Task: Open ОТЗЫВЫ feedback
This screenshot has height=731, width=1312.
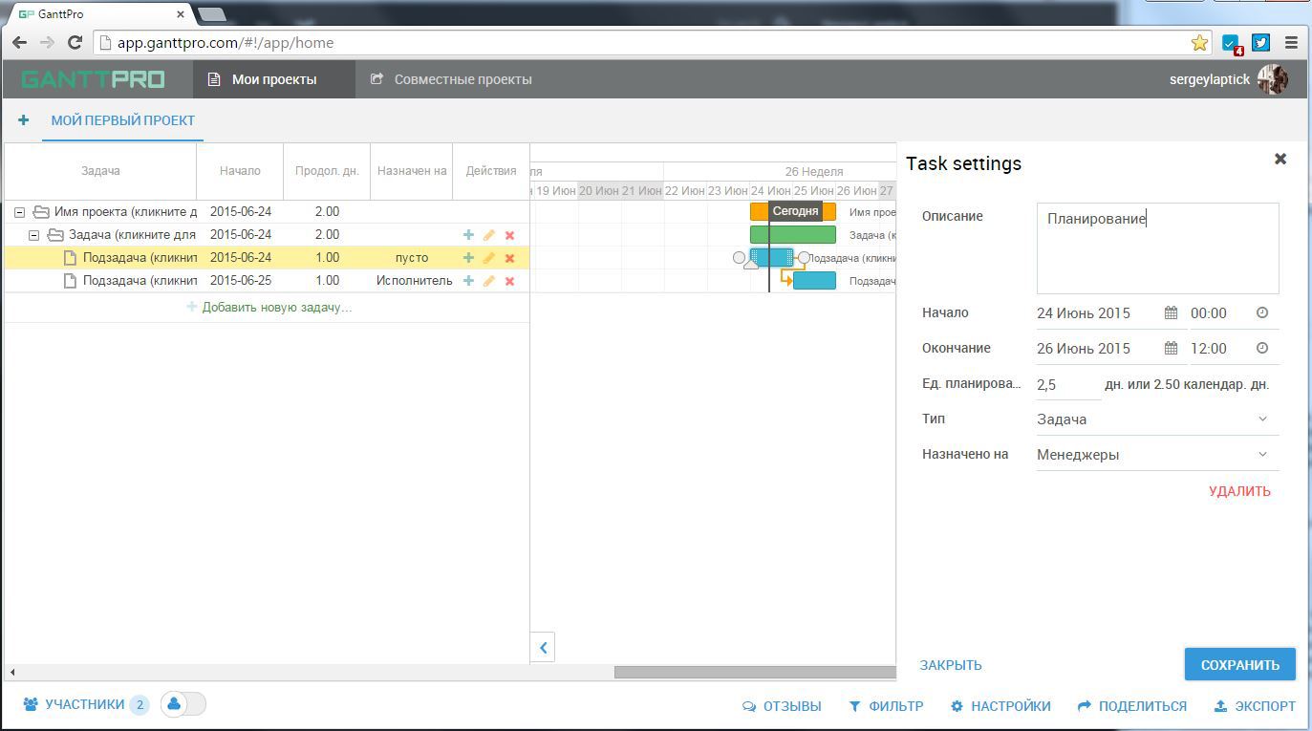Action: coord(782,706)
